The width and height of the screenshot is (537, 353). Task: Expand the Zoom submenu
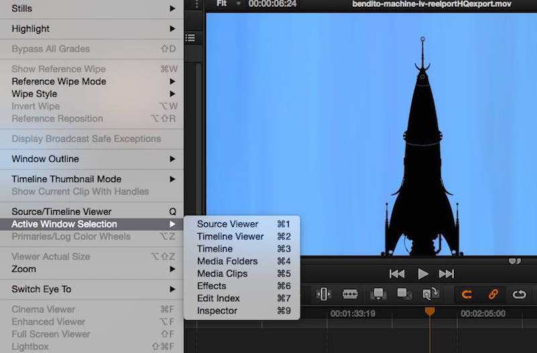coord(92,269)
